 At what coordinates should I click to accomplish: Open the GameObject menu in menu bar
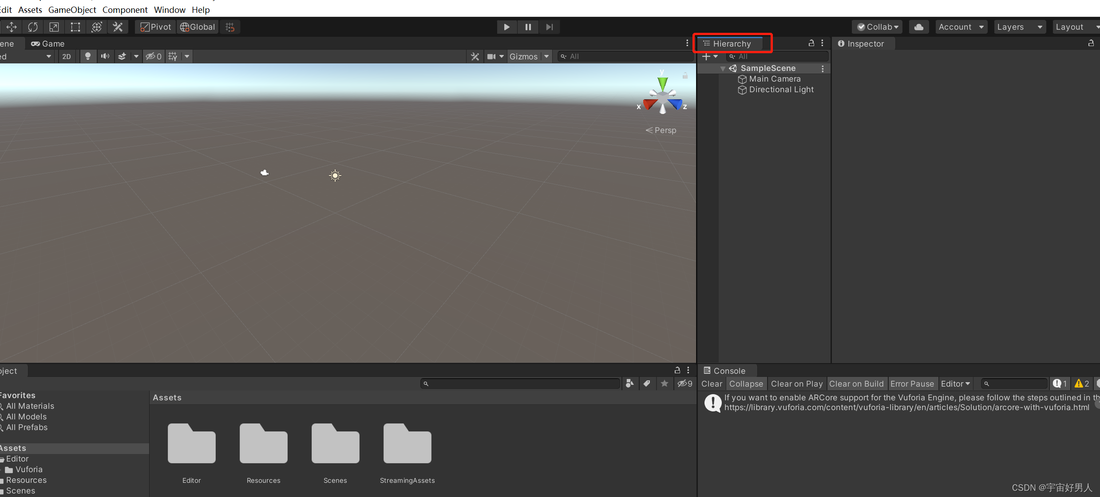[73, 9]
